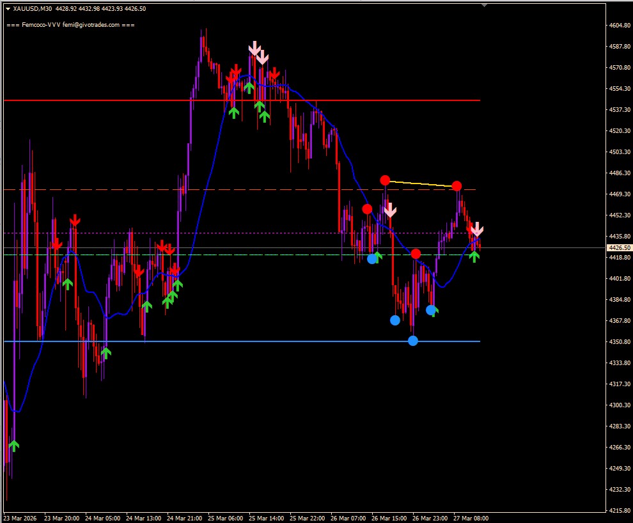The height and width of the screenshot is (523, 633).
Task: Collapse the XAUUSD,M30 quote display using the triangle
Action: click(6, 9)
